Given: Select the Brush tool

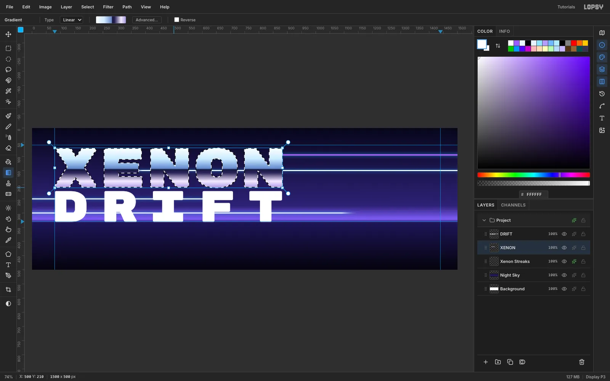Looking at the screenshot, I should tap(8, 116).
